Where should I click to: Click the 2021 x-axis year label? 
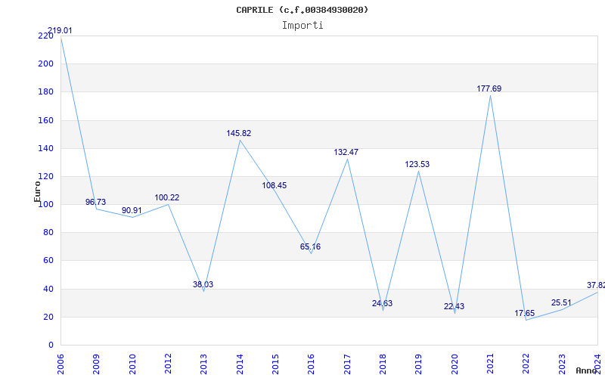pos(490,364)
